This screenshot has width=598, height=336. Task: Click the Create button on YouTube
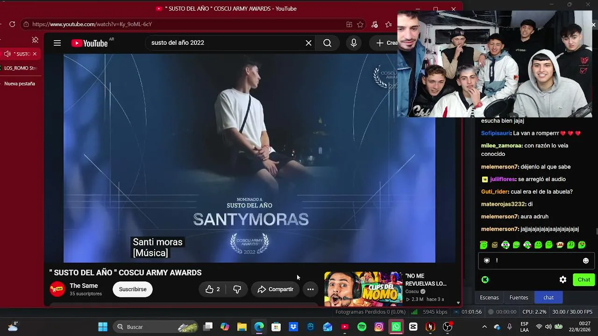pos(387,43)
